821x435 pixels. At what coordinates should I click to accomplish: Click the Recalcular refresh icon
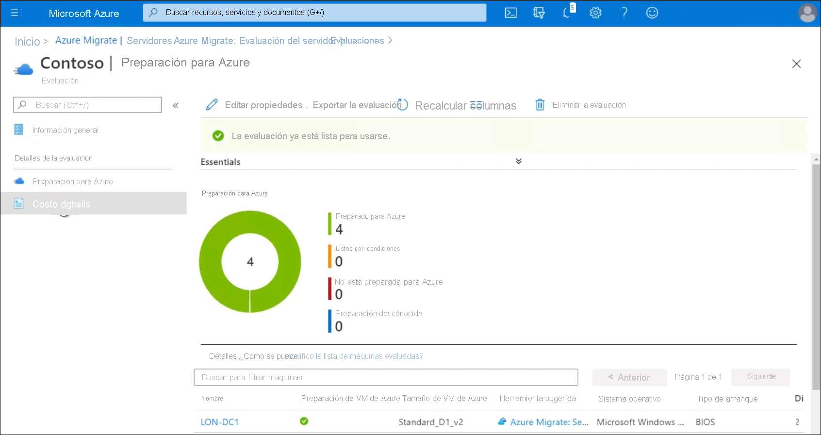click(402, 105)
